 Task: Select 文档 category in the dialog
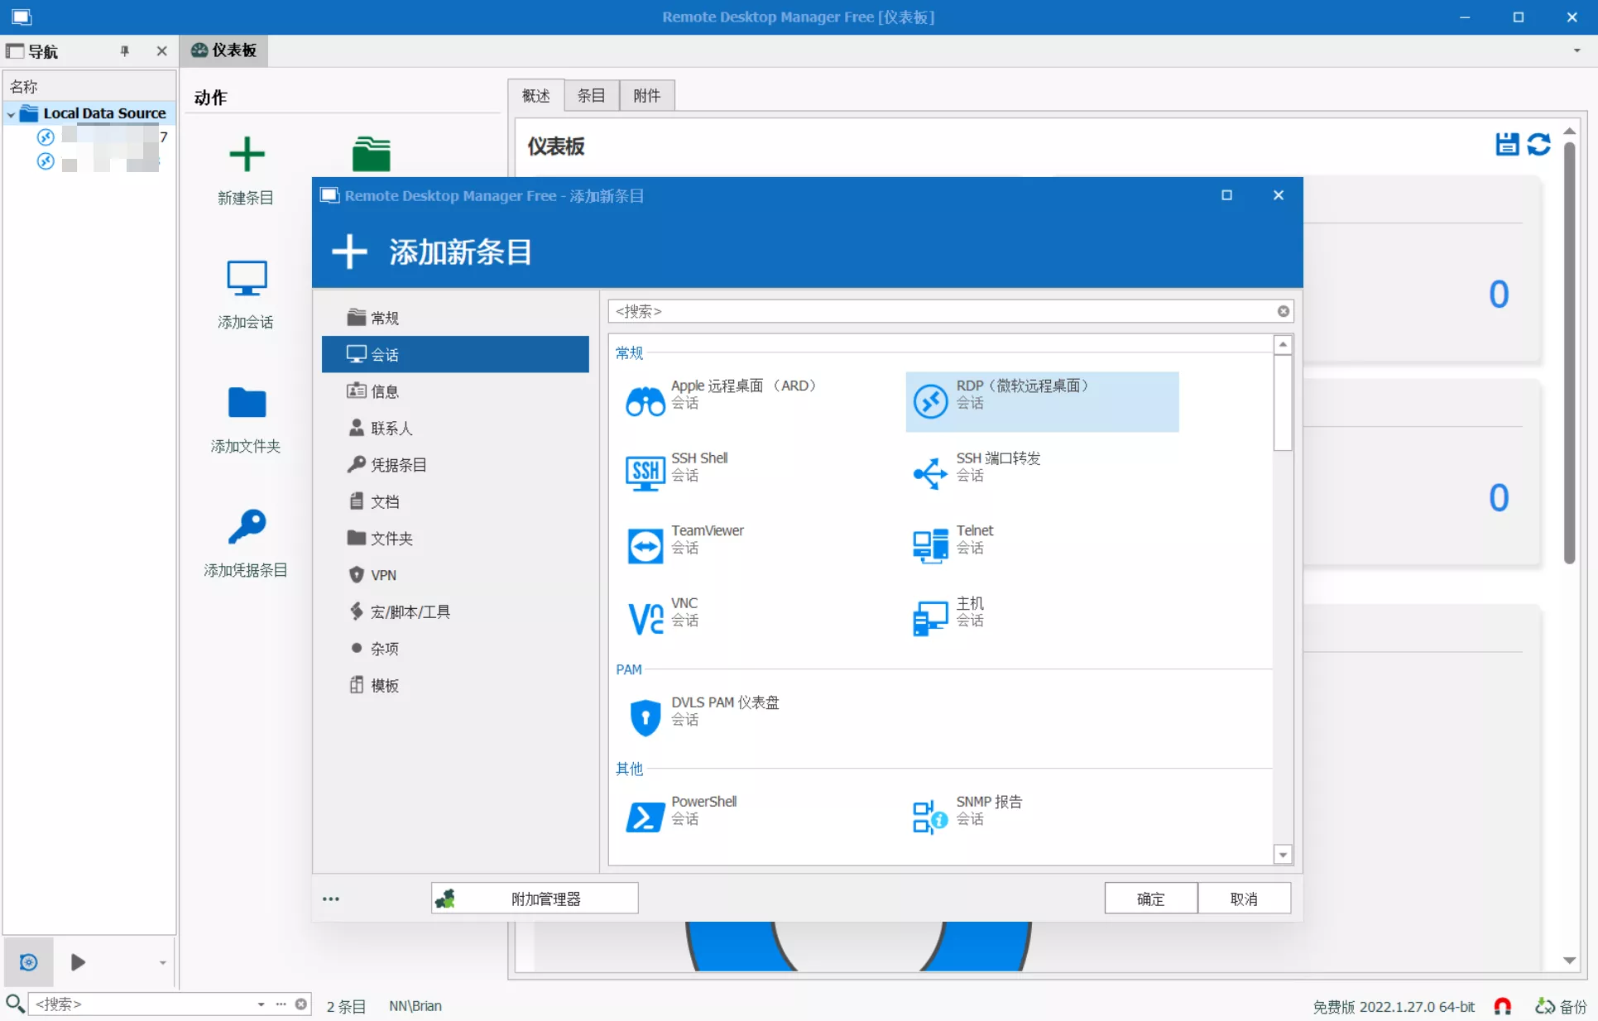pos(455,501)
